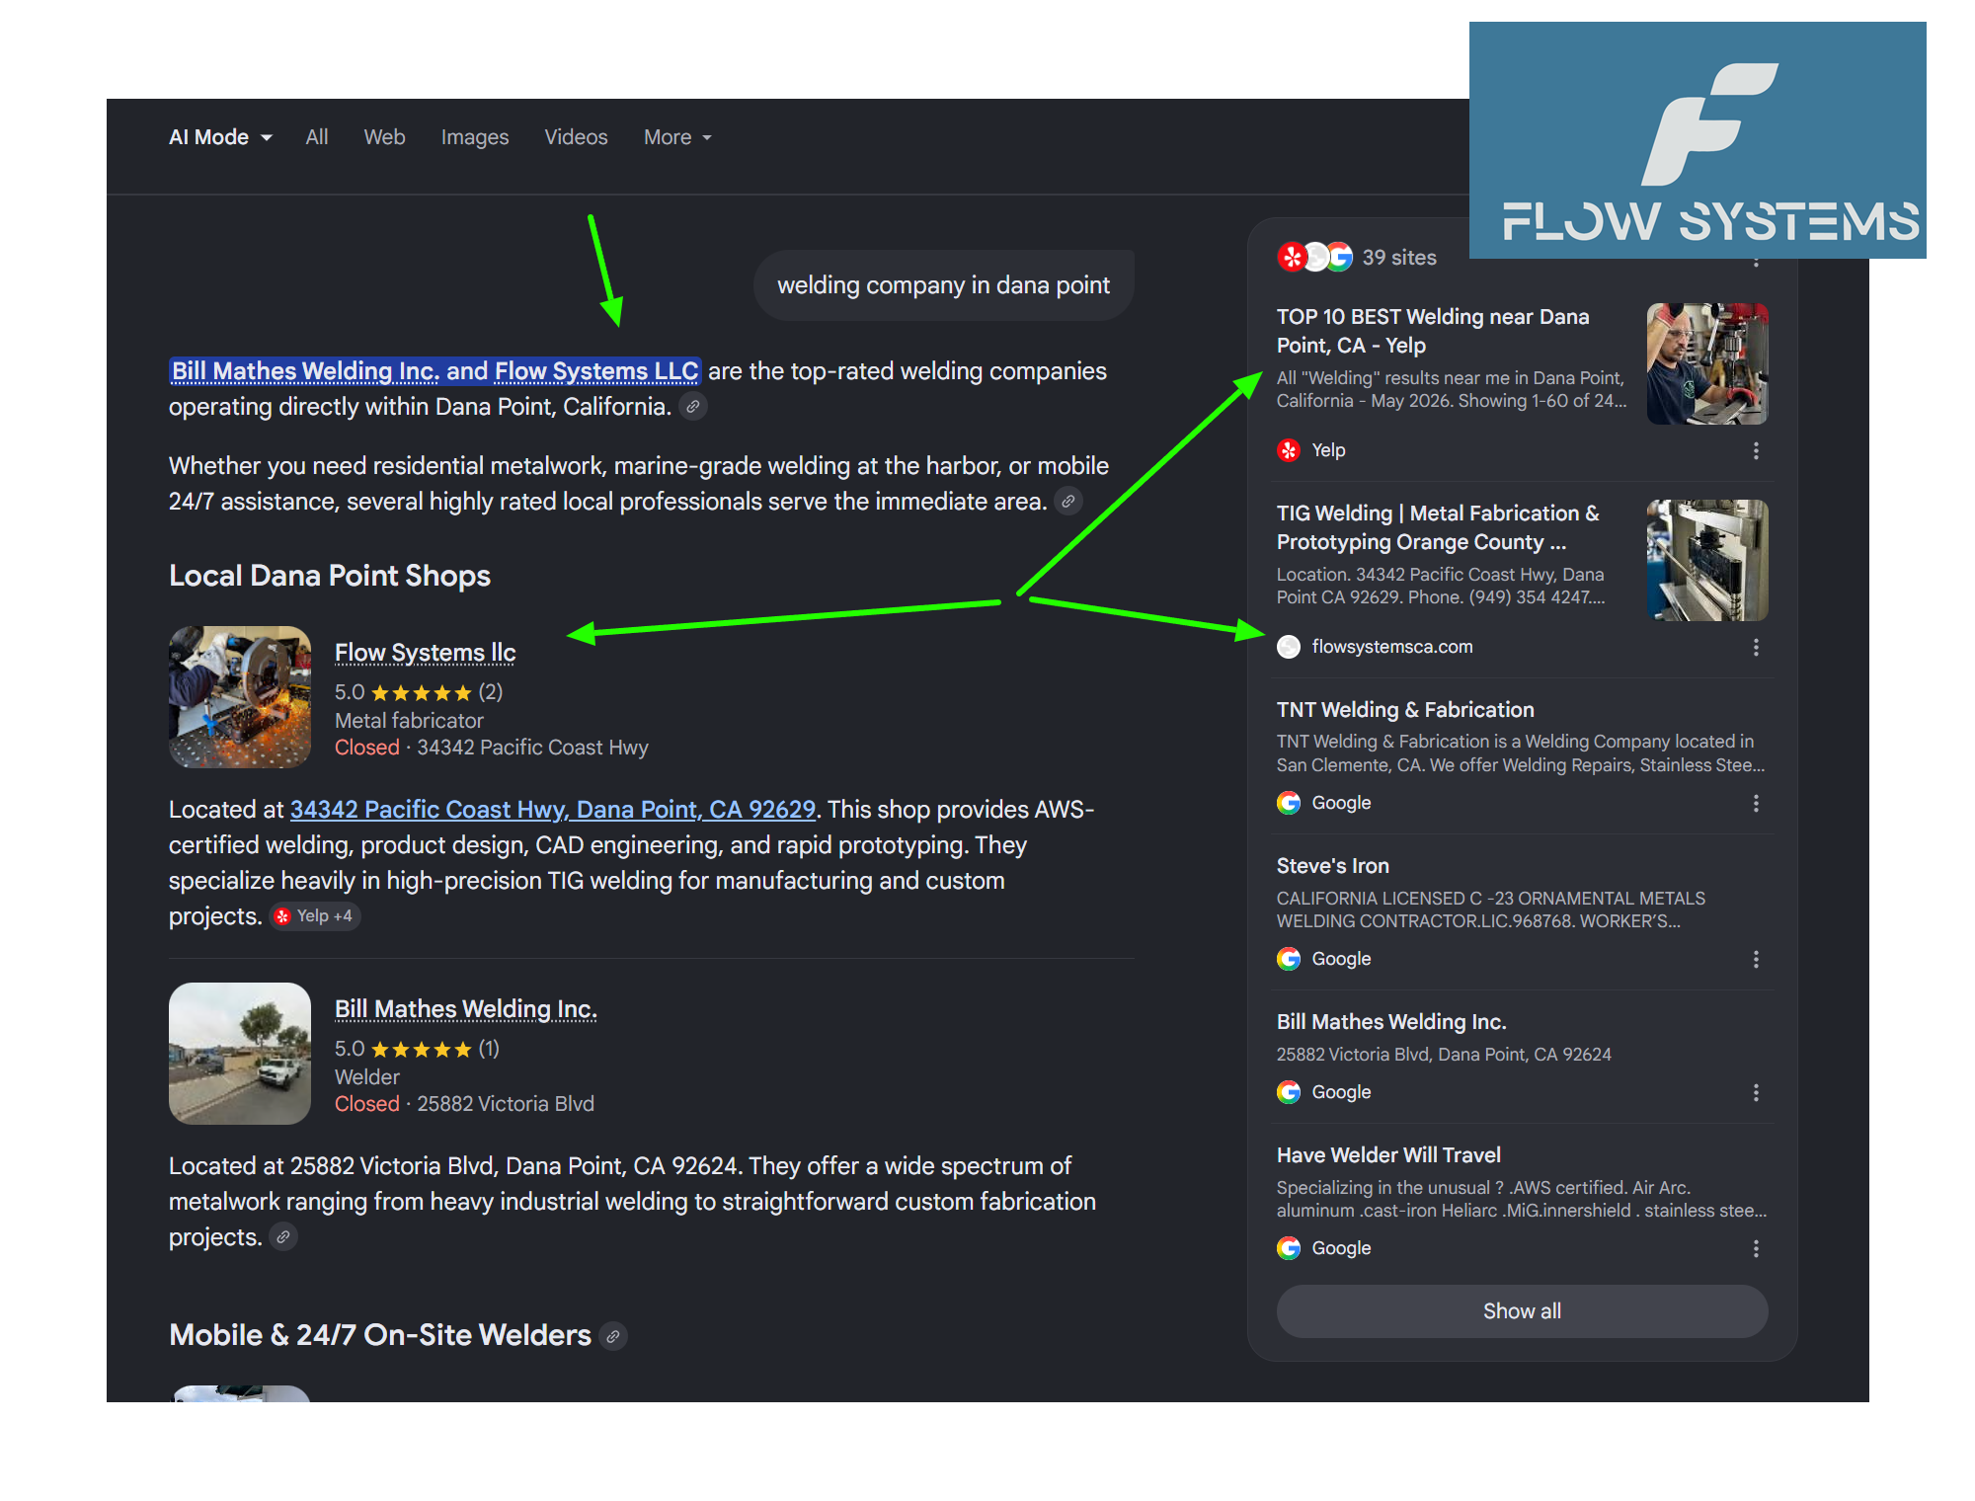Click 'Closed · 25882 Victoria Blvd' status line
The height and width of the screenshot is (1501, 1975).
[464, 1104]
